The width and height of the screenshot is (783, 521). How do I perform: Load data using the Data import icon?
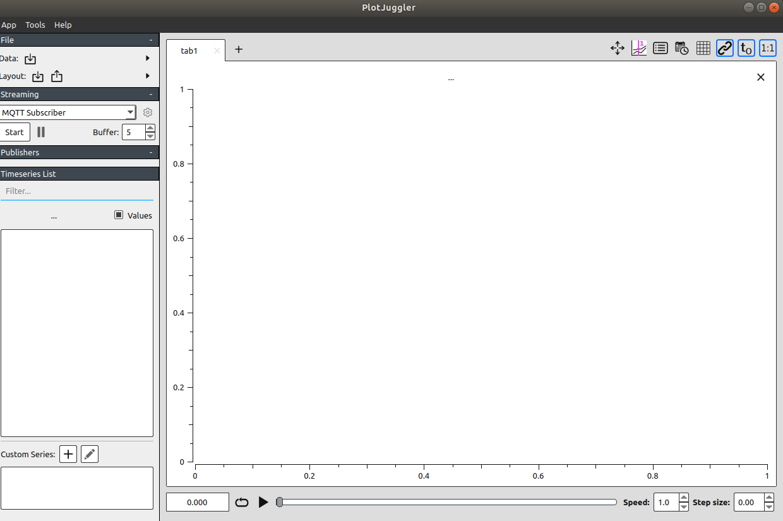tap(30, 58)
